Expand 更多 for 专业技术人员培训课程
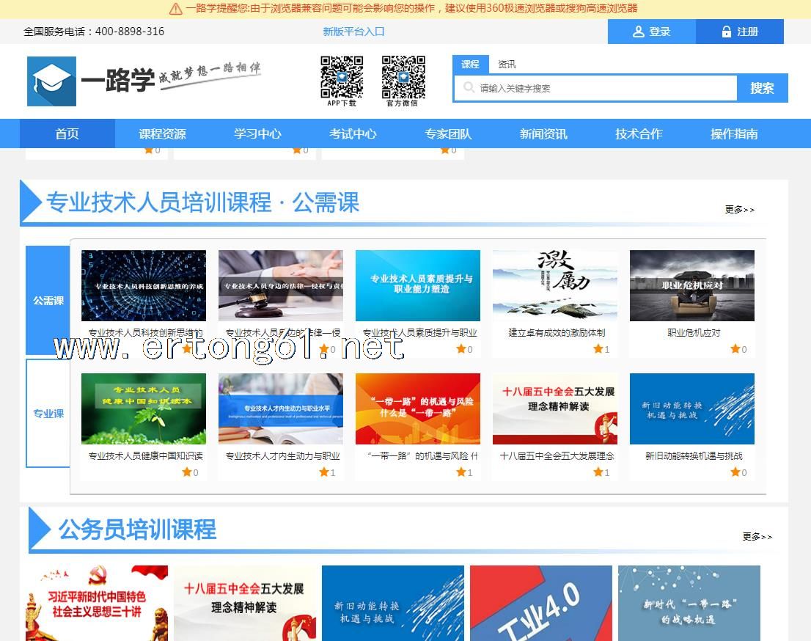 point(739,210)
